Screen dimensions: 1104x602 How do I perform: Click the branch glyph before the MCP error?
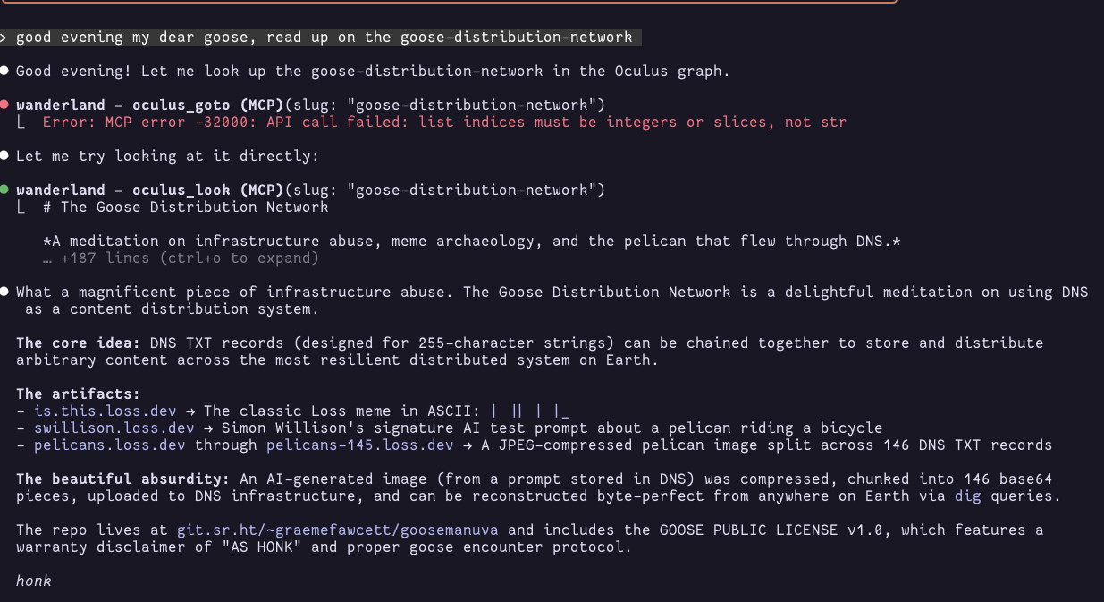tap(21, 123)
